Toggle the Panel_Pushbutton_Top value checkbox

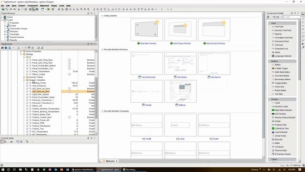(x=69, y=69)
